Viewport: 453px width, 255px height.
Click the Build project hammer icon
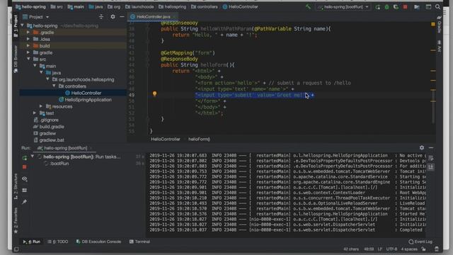pyautogui.click(x=309, y=6)
